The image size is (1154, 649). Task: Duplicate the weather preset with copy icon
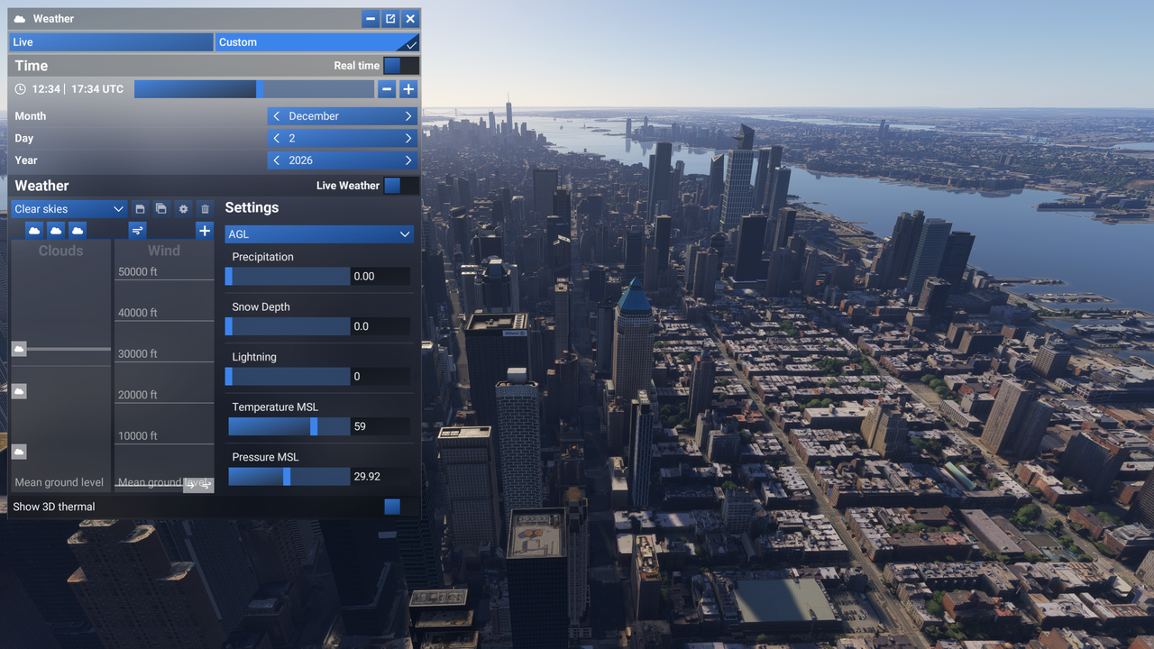click(x=161, y=209)
